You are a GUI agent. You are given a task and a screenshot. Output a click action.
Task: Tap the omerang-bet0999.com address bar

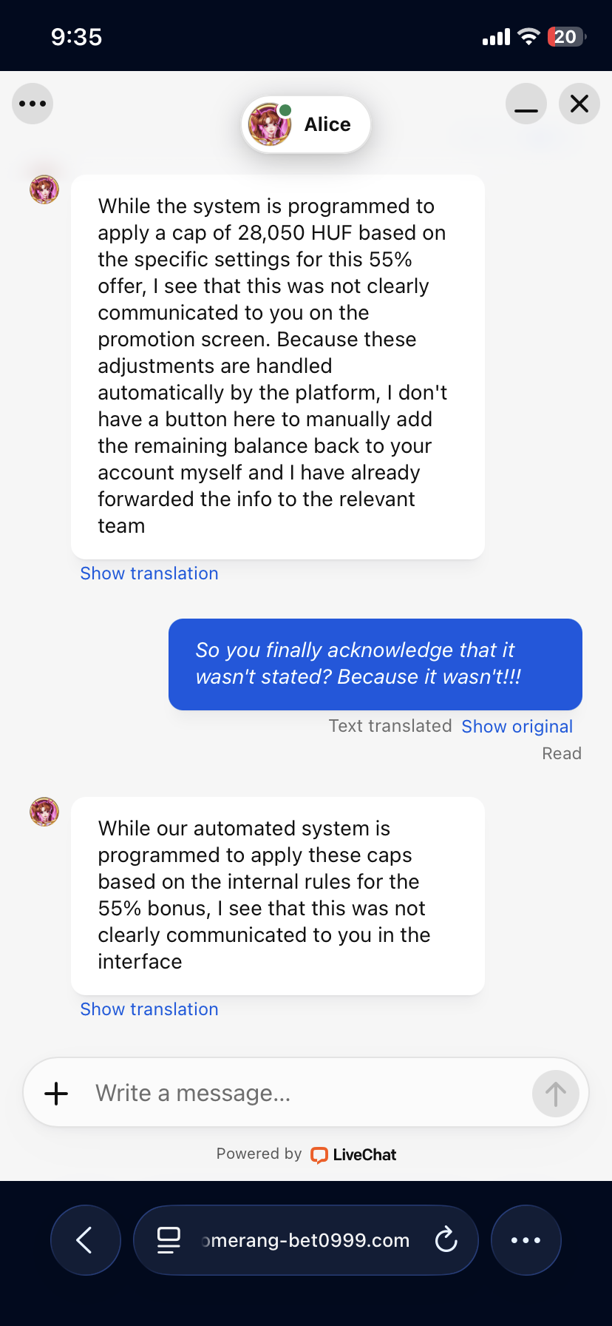(305, 1240)
